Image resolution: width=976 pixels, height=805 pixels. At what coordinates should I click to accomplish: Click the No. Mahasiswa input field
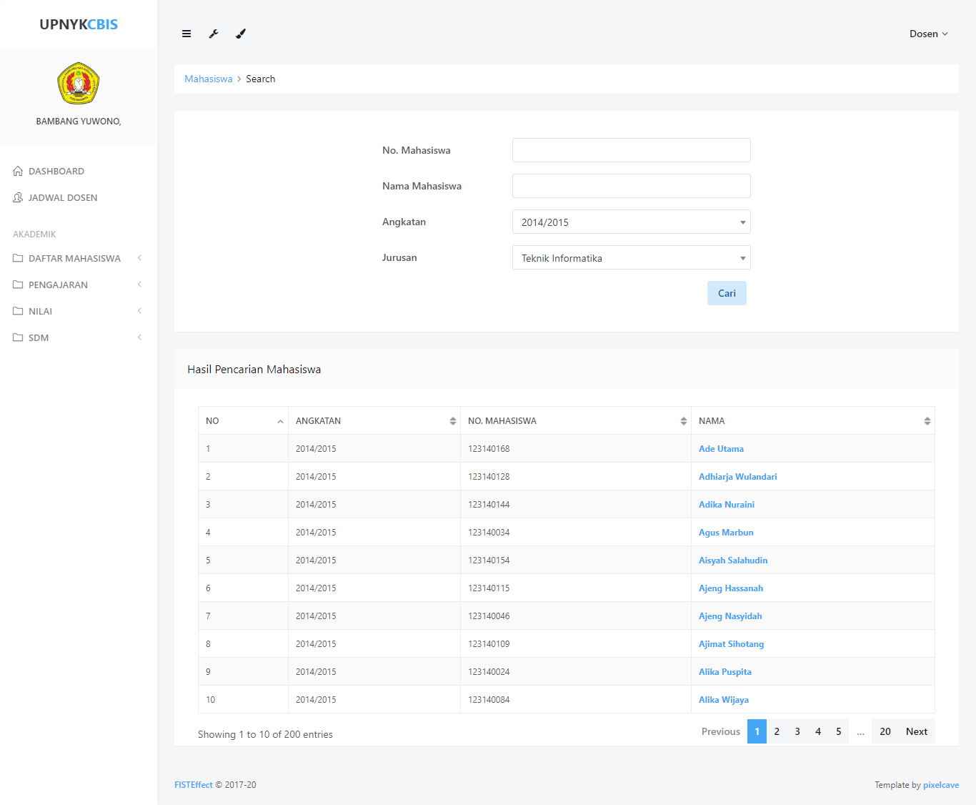(631, 150)
